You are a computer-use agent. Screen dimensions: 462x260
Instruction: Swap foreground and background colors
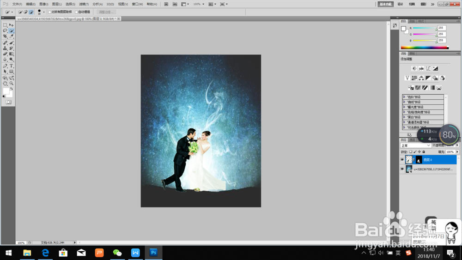click(12, 89)
